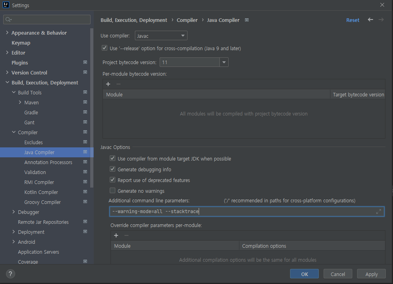Open the 'Use compiler' Javac dropdown
The image size is (393, 284).
[161, 35]
